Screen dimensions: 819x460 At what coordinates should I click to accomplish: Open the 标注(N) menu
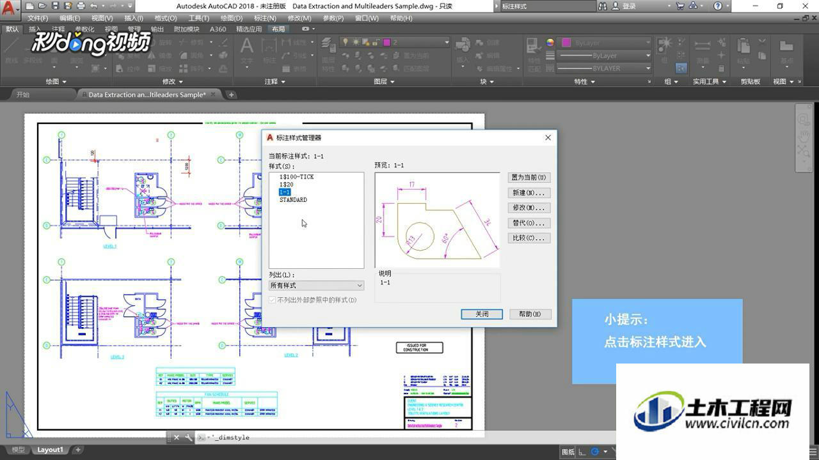265,18
